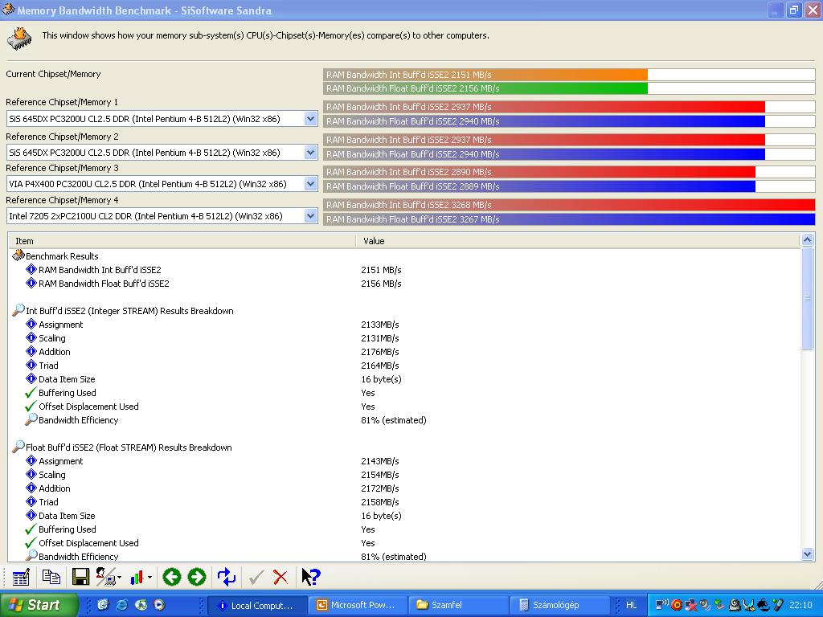The width and height of the screenshot is (823, 617).
Task: Open the Reference Chipset/Memory 2 dropdown
Action: point(310,153)
